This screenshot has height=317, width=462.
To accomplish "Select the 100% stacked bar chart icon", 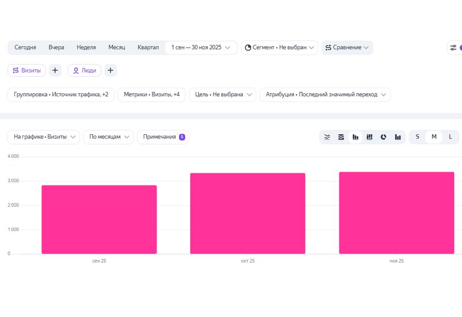I will coord(370,137).
